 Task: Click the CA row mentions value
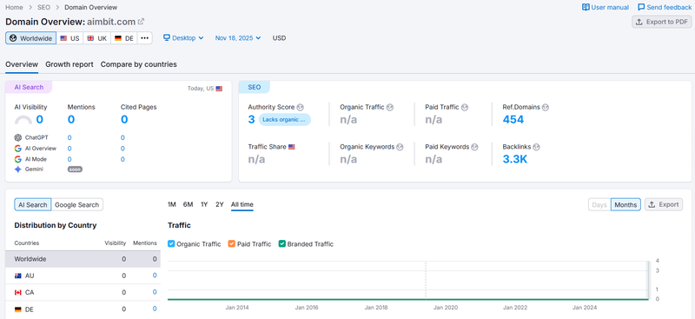tap(155, 292)
